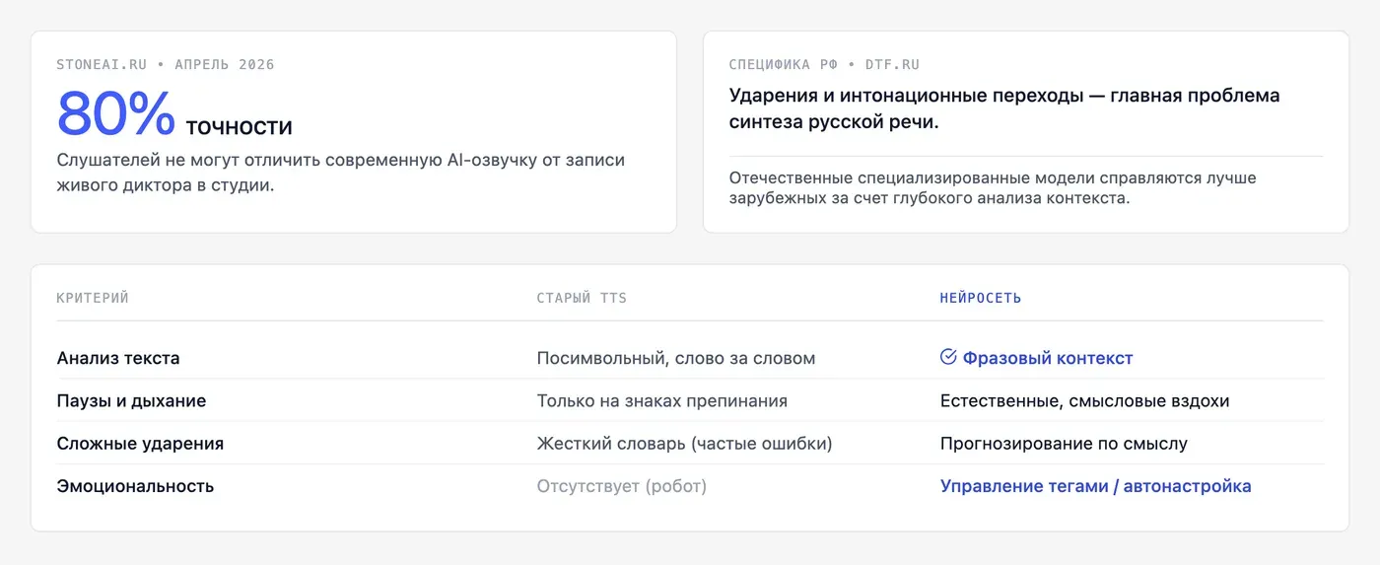
Task: Click the greyed cell 'Отсутствует (робот)'
Action: click(x=622, y=486)
